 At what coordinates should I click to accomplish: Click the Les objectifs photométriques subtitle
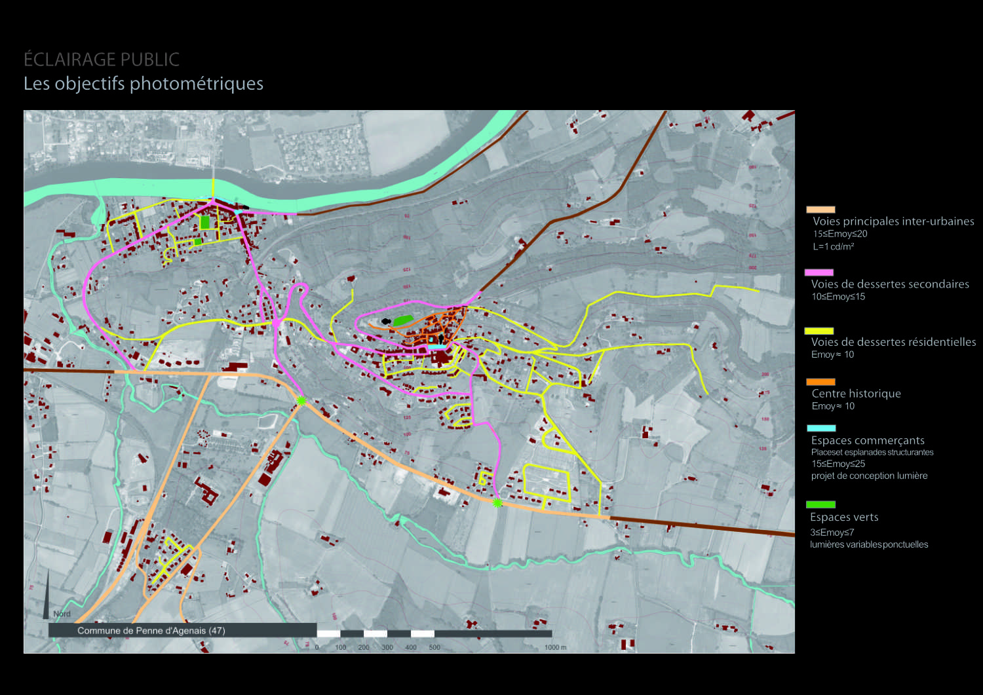(x=144, y=84)
